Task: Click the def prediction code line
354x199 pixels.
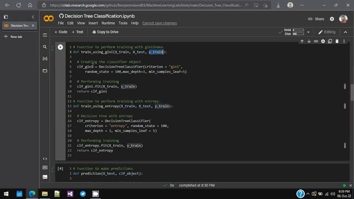Action: [108, 174]
